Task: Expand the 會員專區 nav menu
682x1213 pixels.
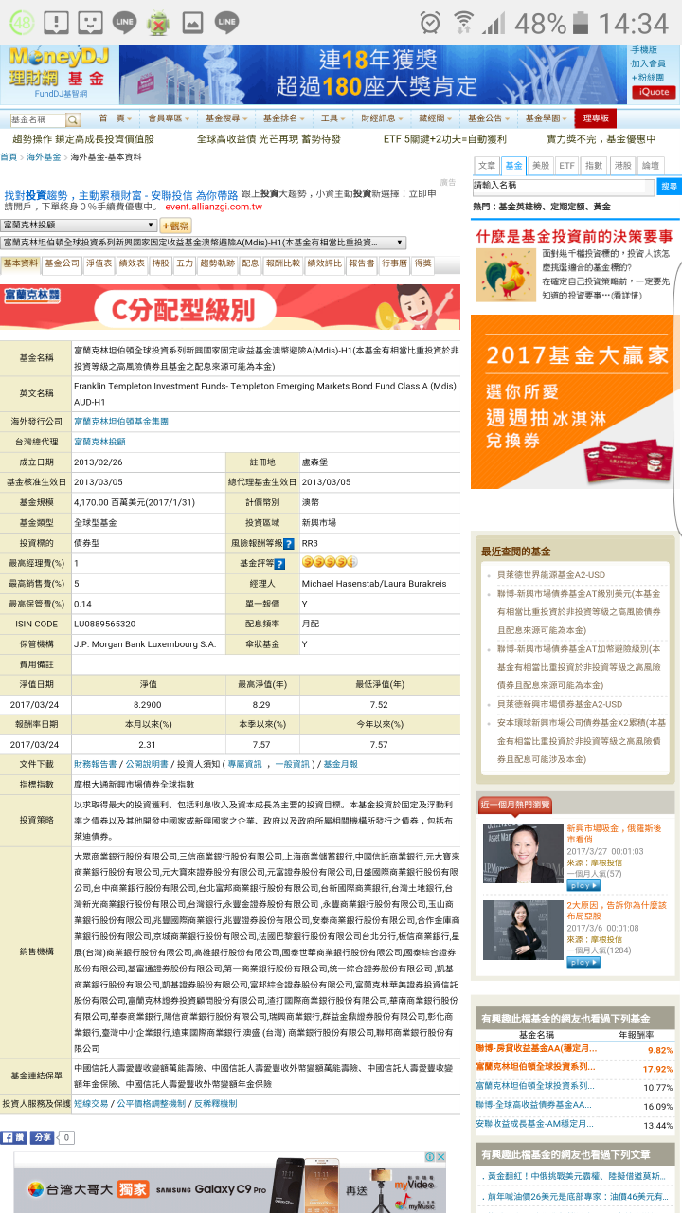Action: (x=169, y=118)
